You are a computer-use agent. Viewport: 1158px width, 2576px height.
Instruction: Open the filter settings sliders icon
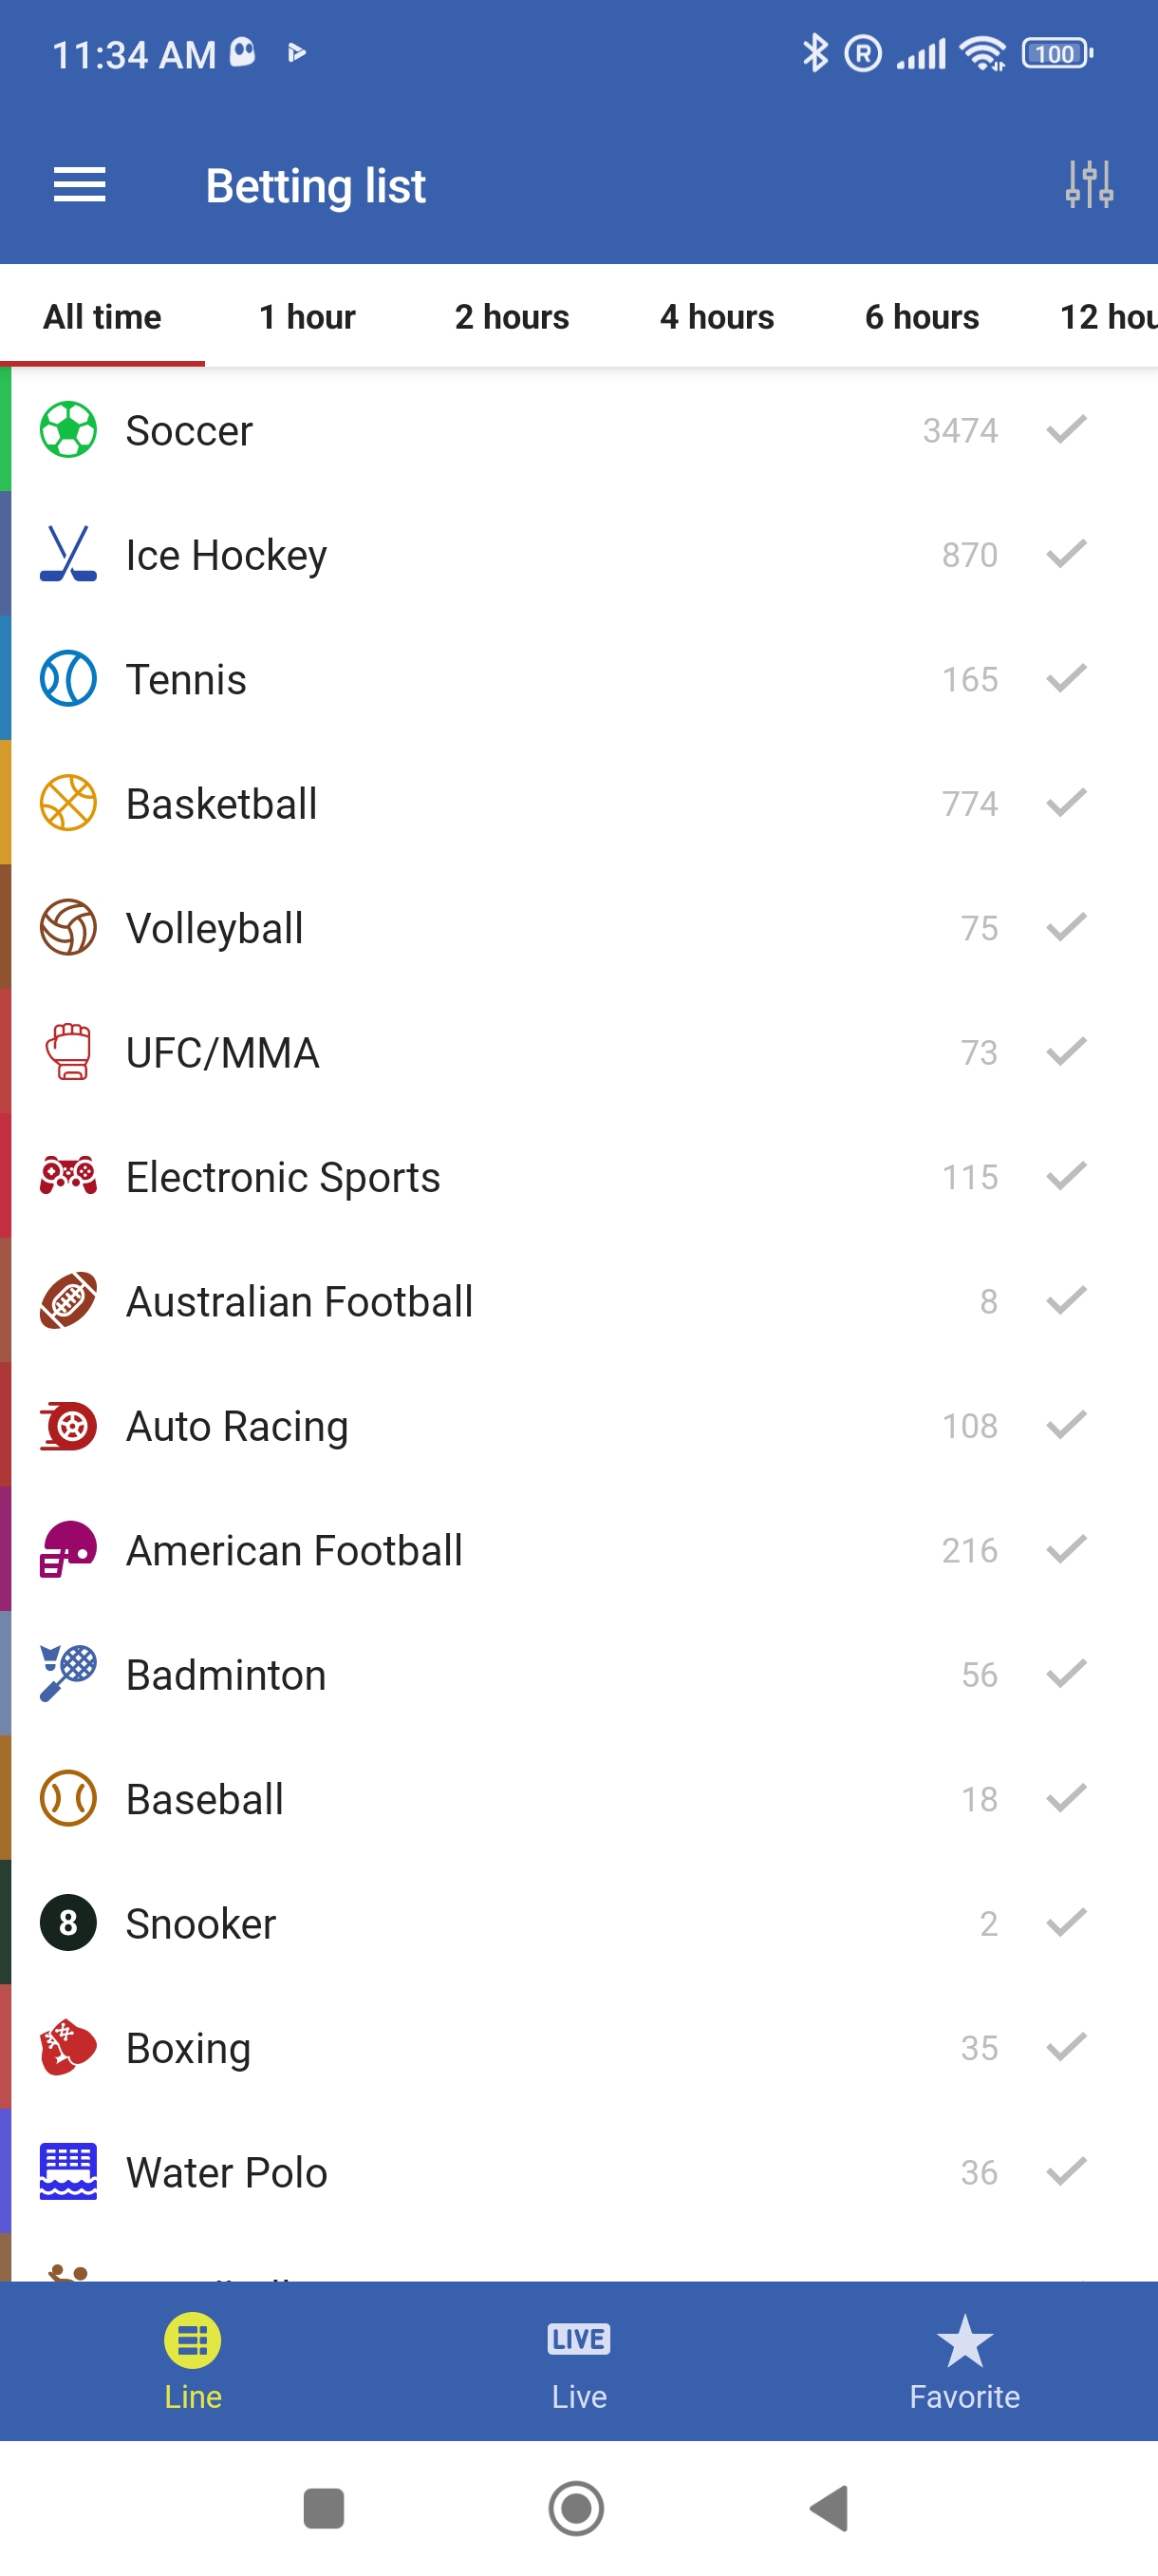[x=1088, y=185]
